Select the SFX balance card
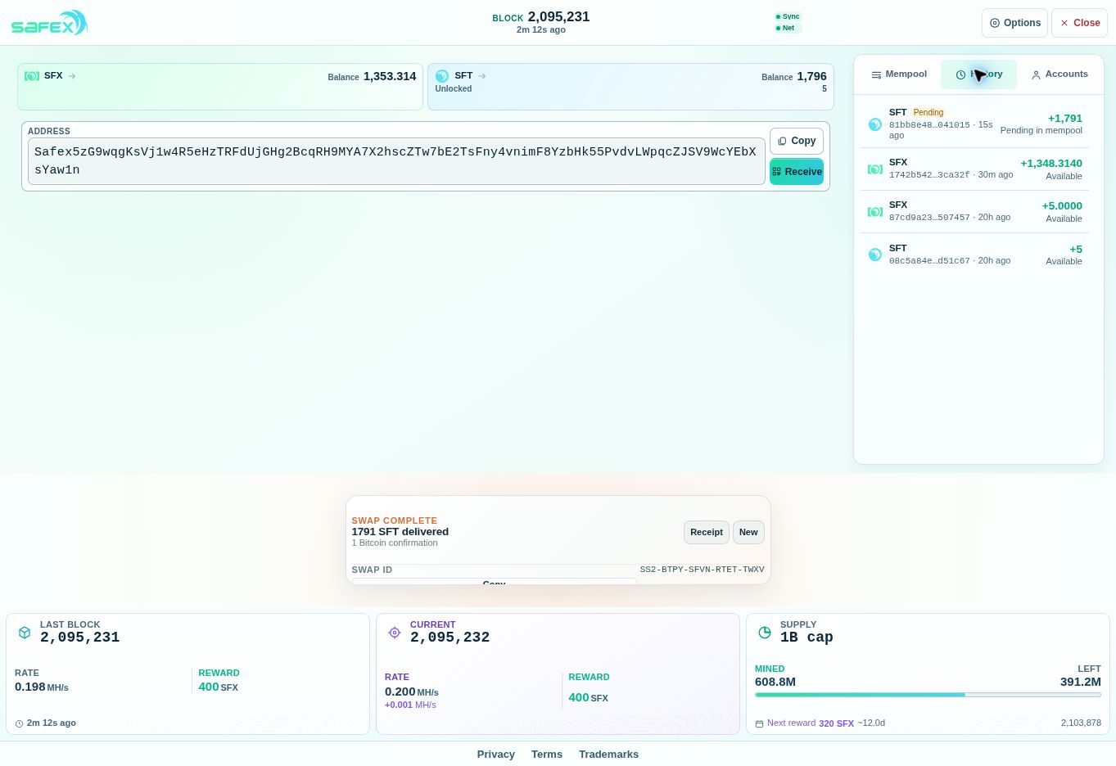This screenshot has width=1116, height=766. tap(220, 87)
